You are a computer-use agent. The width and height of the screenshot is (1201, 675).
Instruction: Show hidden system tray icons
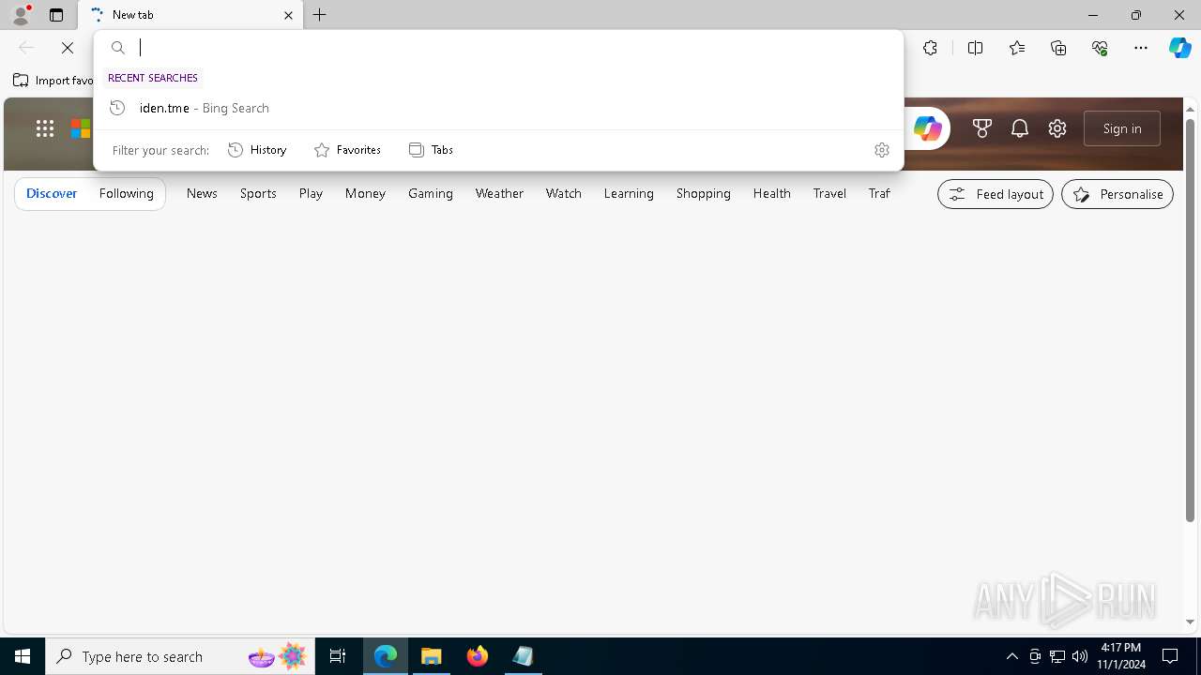(1011, 656)
